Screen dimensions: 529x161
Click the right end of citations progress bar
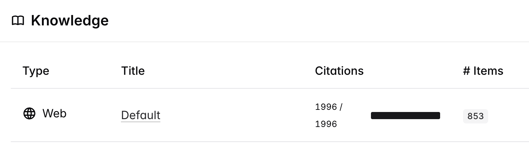click(x=438, y=116)
